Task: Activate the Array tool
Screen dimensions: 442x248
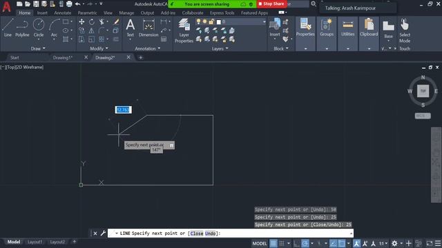Action: click(102, 39)
